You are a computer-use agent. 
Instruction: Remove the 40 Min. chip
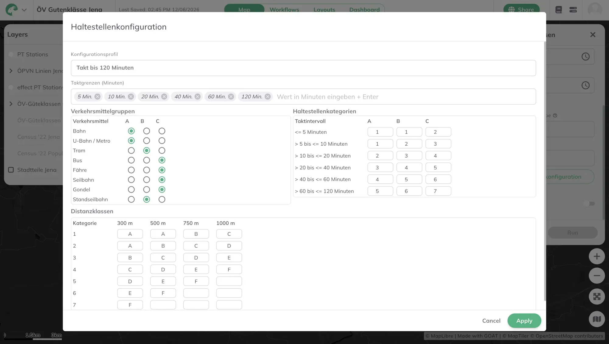coord(198,96)
